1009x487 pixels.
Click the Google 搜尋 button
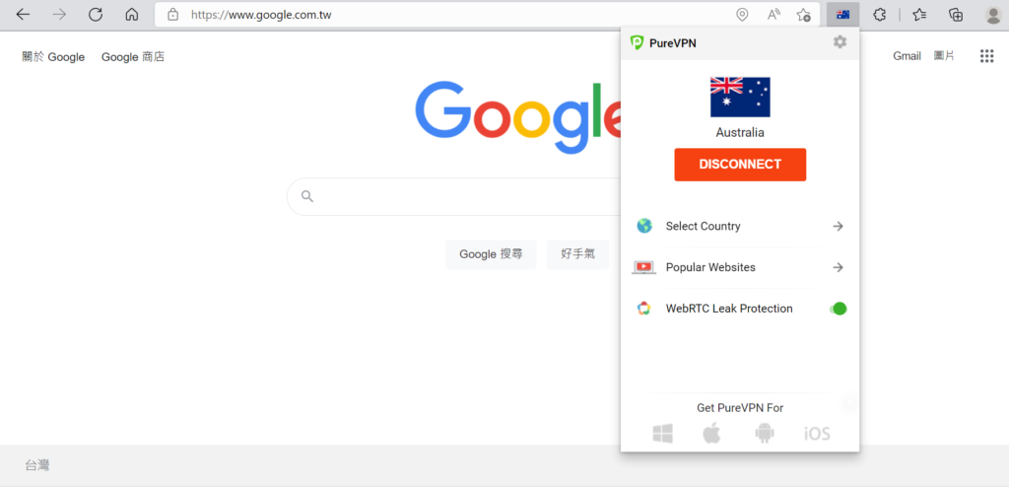(491, 254)
